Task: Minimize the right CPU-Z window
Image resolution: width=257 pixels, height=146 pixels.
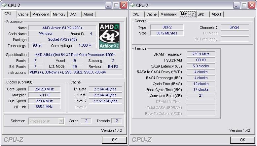Action: pyautogui.click(x=236, y=5)
